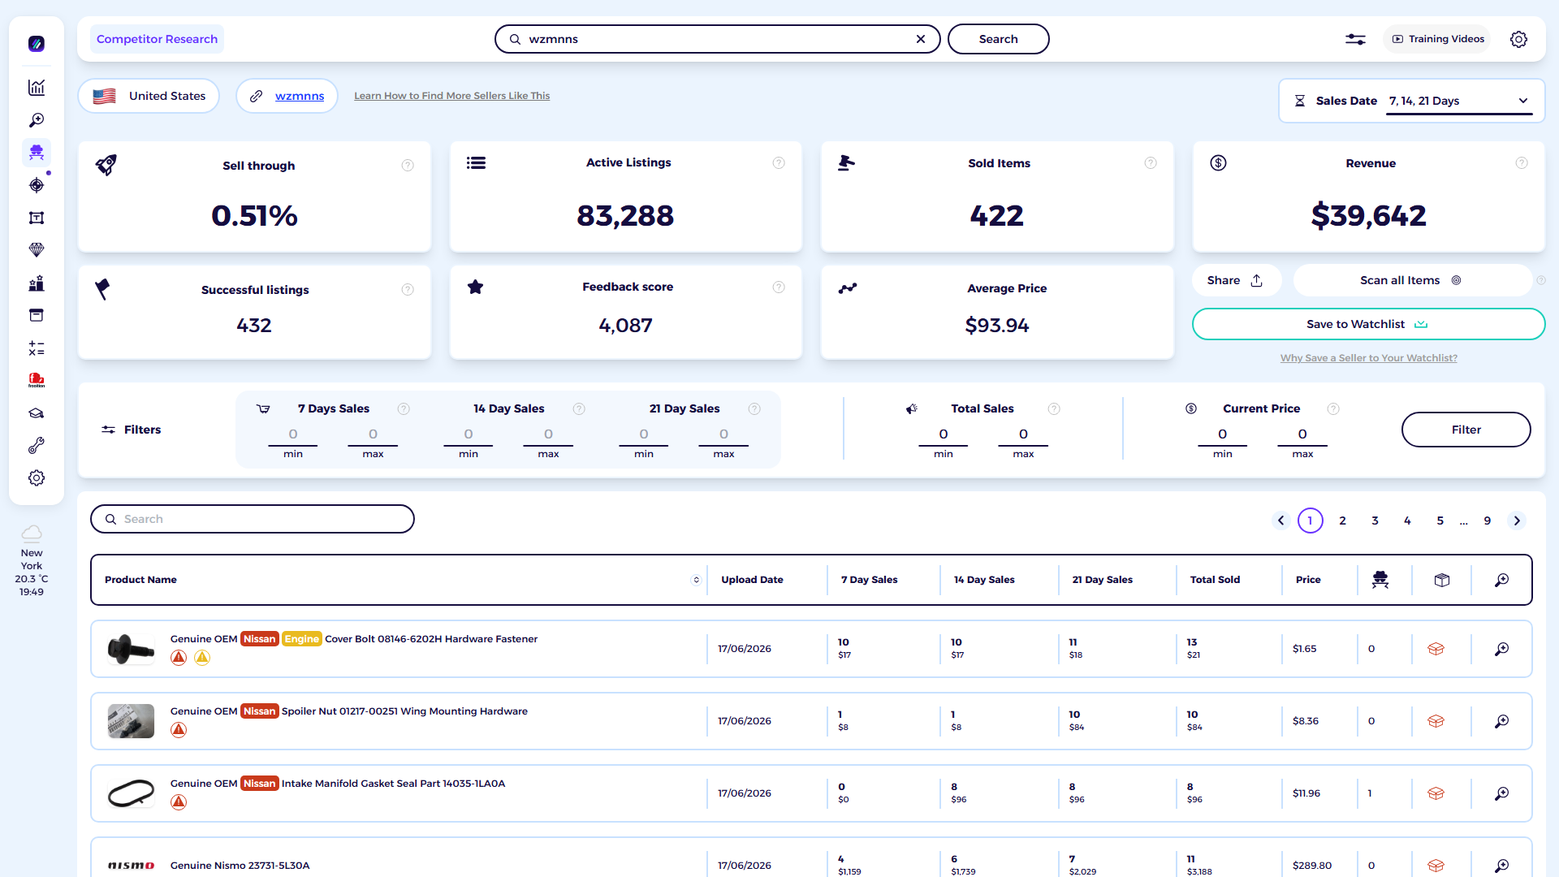Go to page 2 of results
The width and height of the screenshot is (1559, 877).
pos(1343,521)
